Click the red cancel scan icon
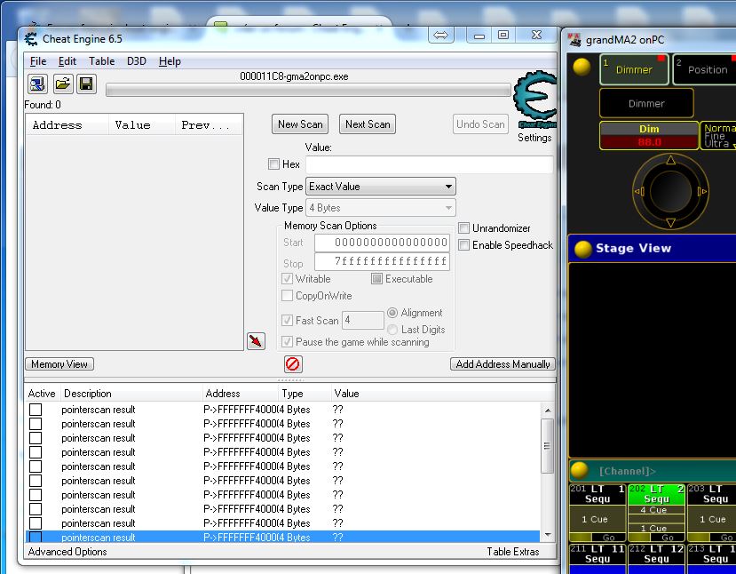The width and height of the screenshot is (736, 574). pos(293,363)
